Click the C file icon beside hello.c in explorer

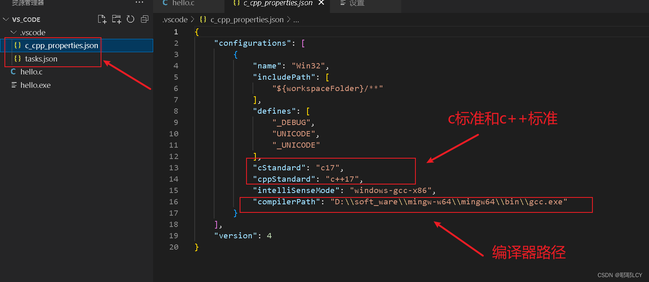(x=13, y=72)
